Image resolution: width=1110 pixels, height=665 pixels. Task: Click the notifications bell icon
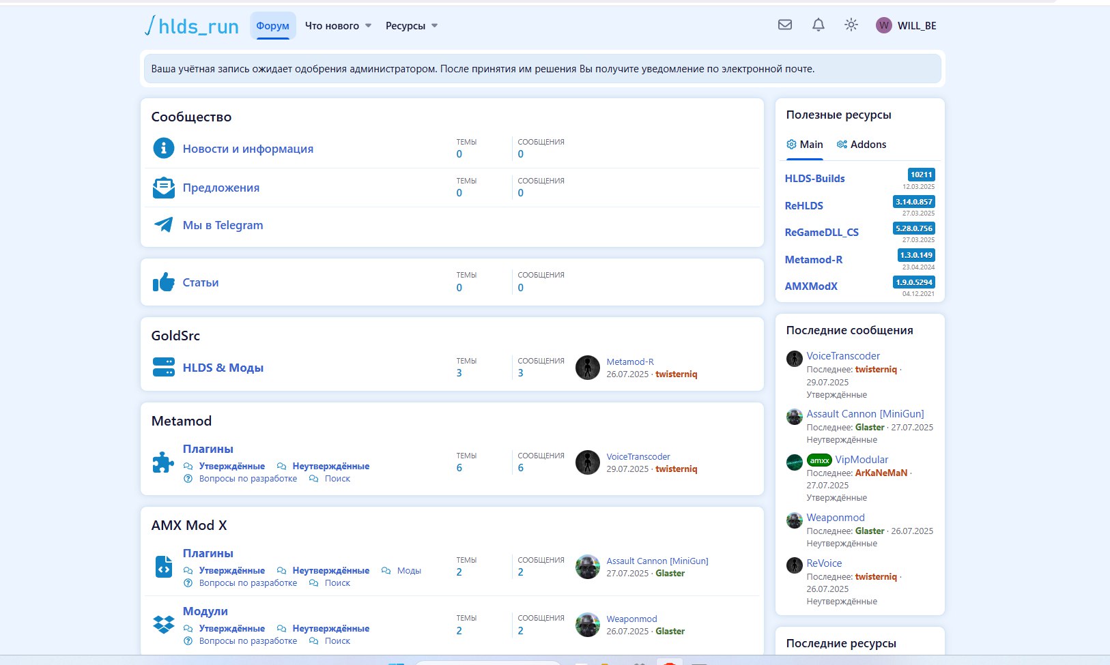click(818, 25)
